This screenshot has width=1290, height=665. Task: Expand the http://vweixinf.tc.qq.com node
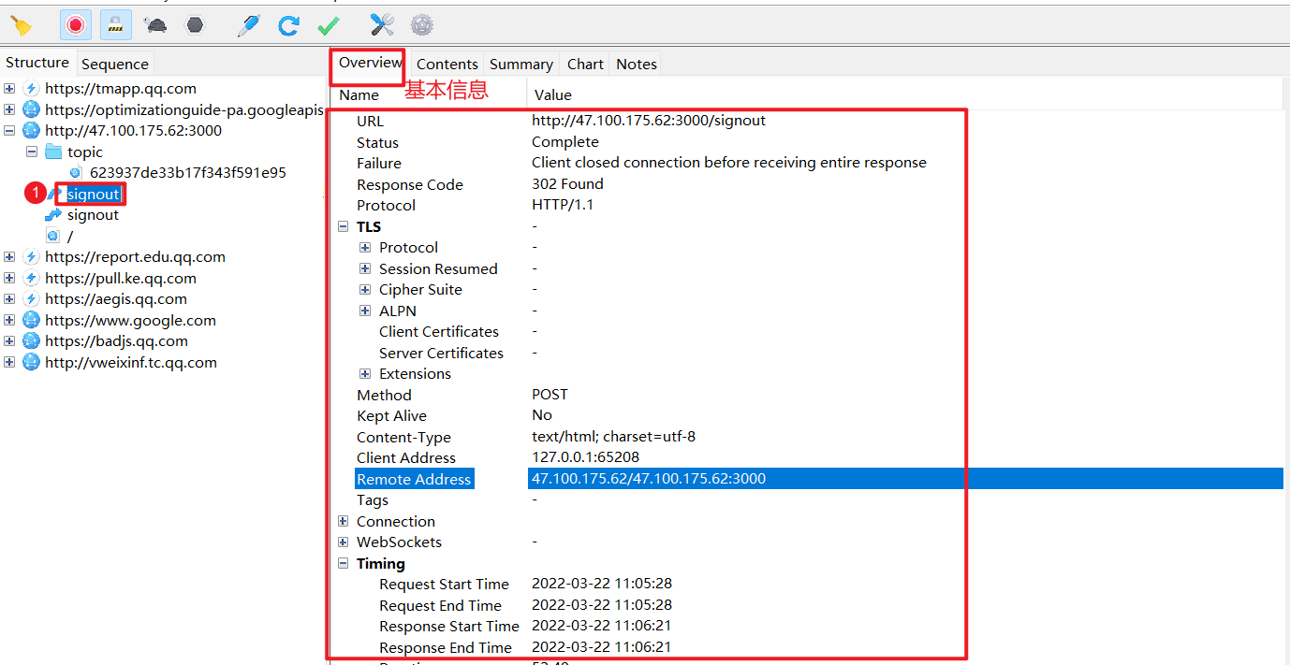(x=9, y=362)
